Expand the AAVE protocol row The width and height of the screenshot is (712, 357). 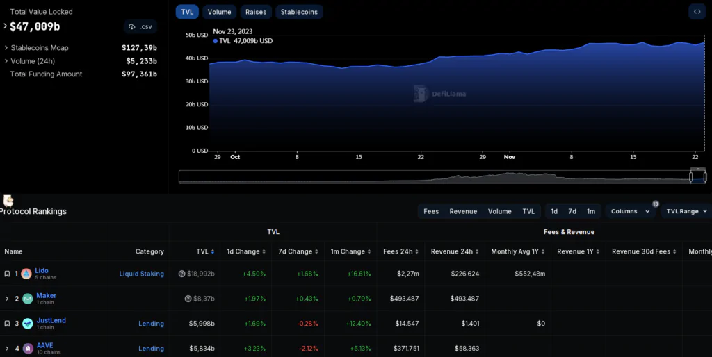(x=7, y=349)
